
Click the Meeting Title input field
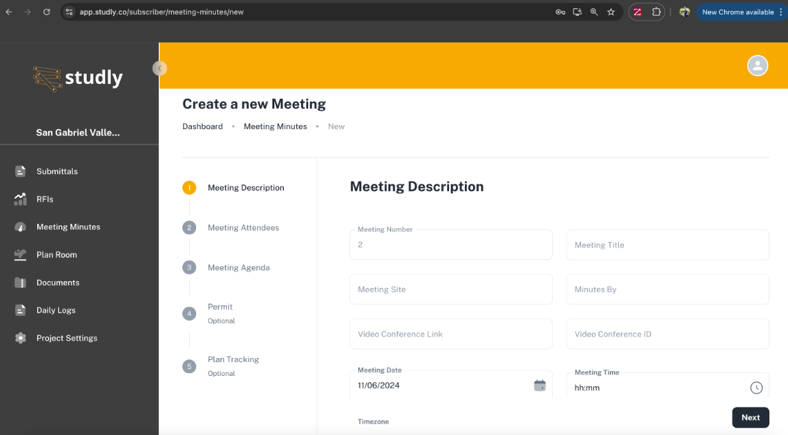(x=667, y=245)
